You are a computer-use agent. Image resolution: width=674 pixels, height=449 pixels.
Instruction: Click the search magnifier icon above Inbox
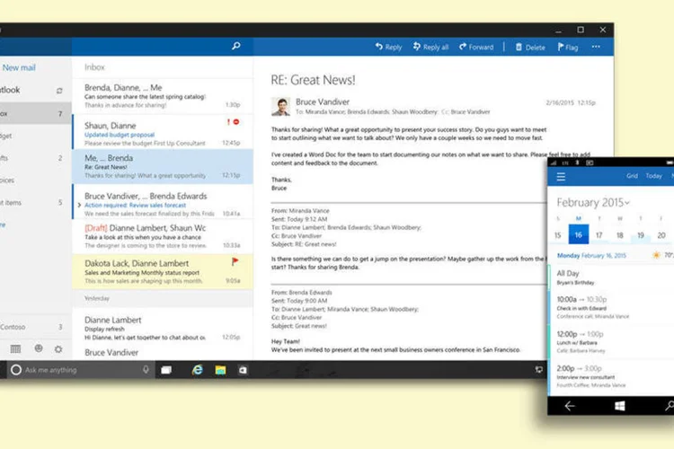[236, 46]
